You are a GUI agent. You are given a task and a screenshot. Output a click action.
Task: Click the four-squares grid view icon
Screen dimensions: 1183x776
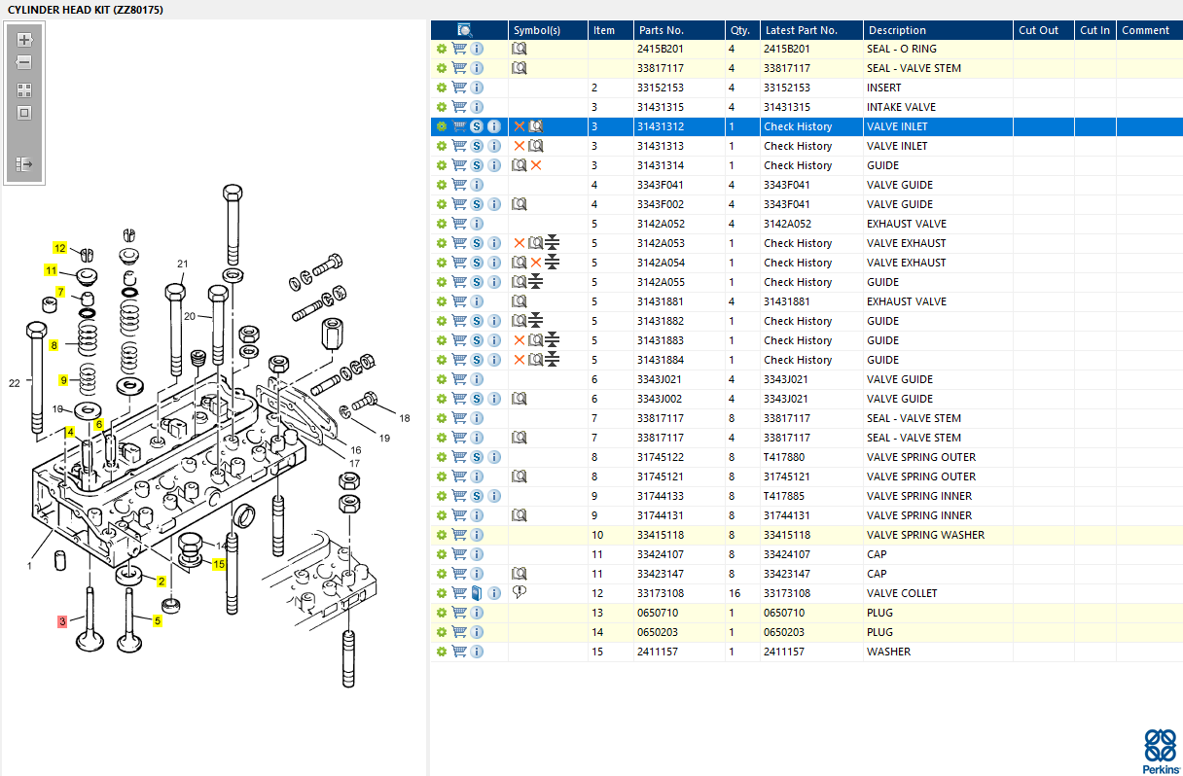click(x=24, y=89)
